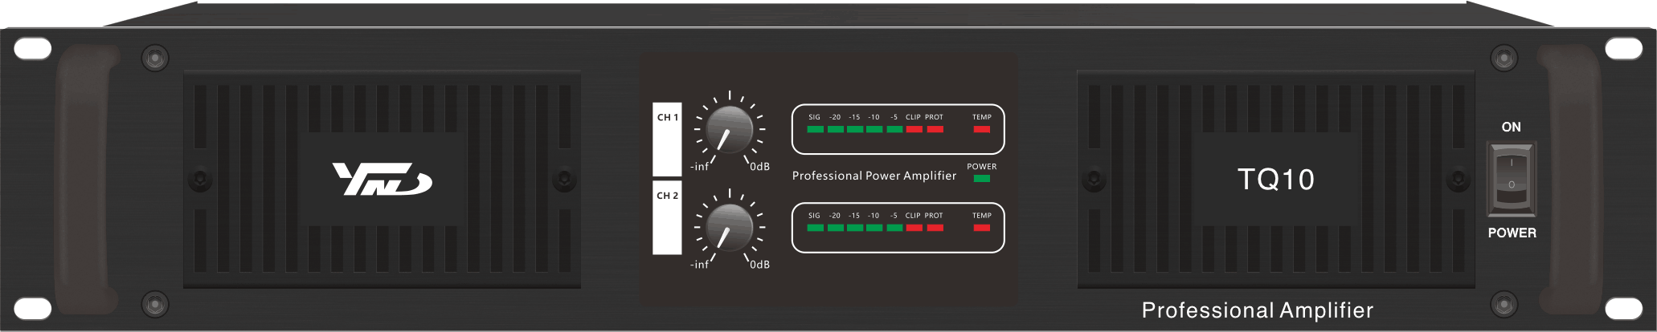
Task: Click the CH 2 knob's -inf marking
Action: click(x=699, y=265)
